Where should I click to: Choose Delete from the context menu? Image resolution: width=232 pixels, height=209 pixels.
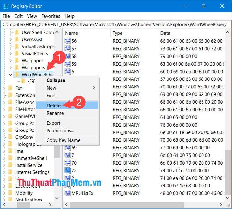[x=54, y=105]
